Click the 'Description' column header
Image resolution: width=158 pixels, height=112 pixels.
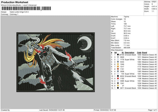click(x=130, y=53)
